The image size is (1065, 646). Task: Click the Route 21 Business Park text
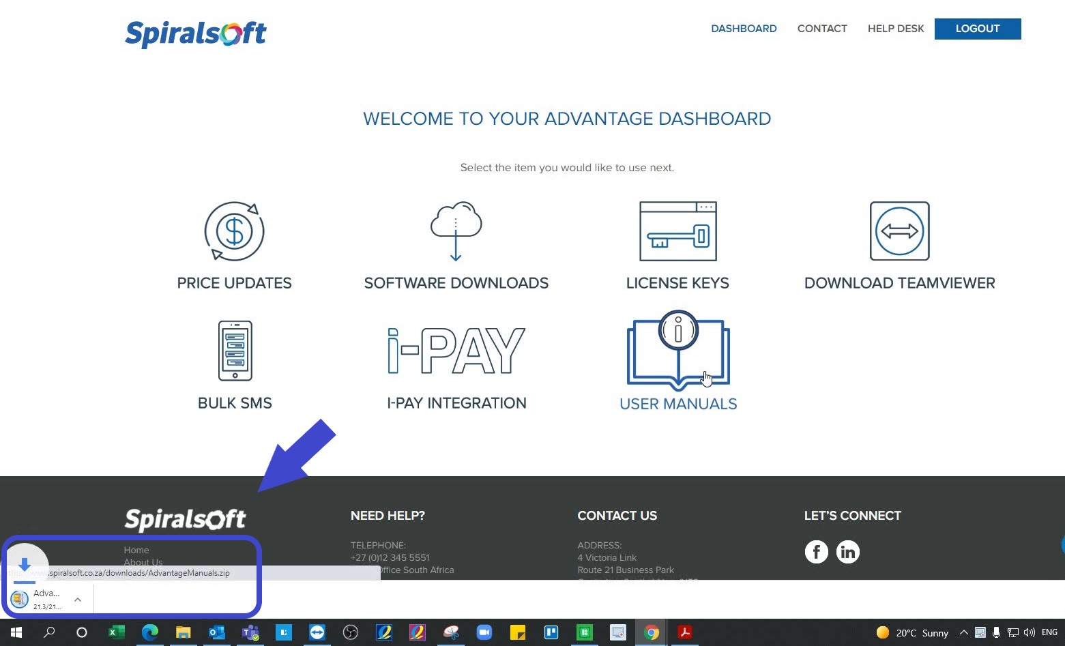pos(626,570)
